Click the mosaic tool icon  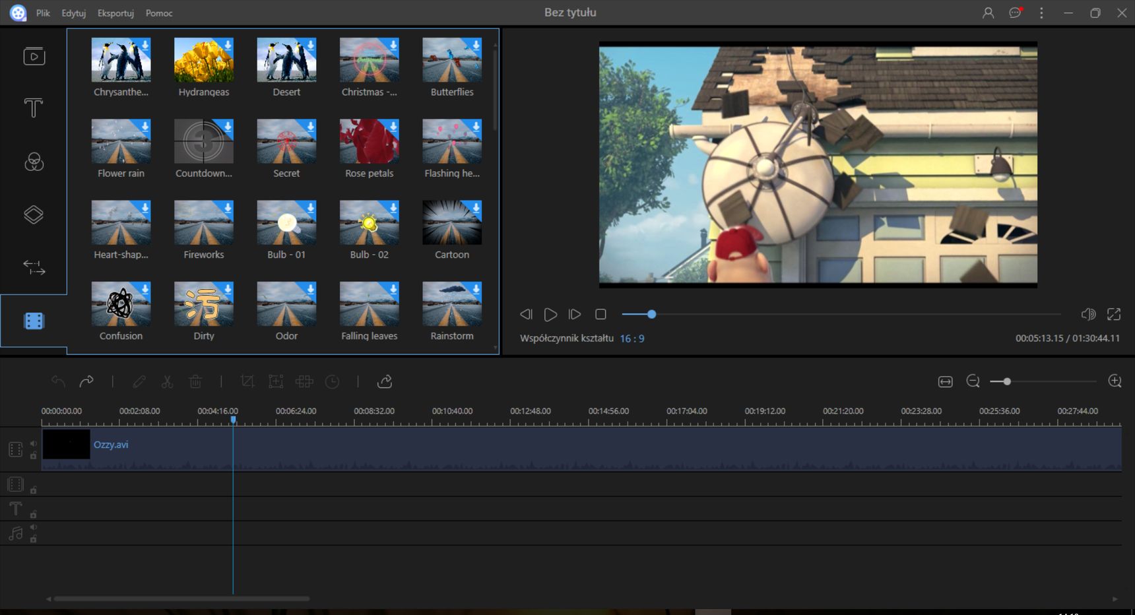[304, 381]
